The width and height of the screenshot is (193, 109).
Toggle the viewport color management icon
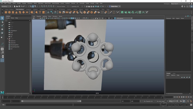click(x=115, y=18)
